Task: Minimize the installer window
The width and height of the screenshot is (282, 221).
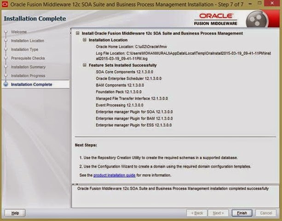Action: [x=250, y=4]
